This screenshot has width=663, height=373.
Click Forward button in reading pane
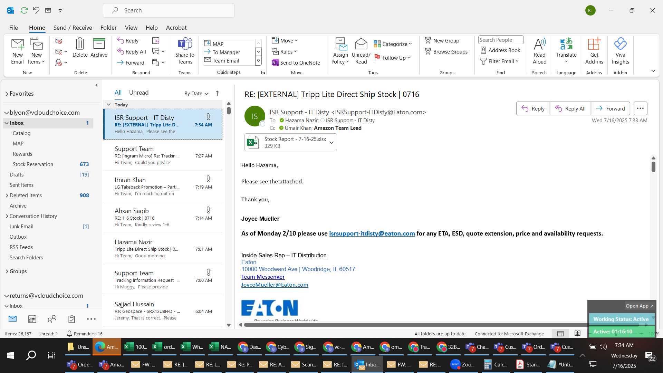pyautogui.click(x=610, y=108)
